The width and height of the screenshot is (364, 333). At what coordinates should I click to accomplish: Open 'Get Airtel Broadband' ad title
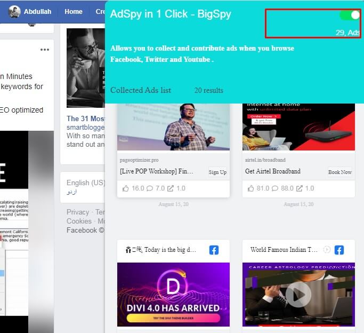[x=273, y=171]
